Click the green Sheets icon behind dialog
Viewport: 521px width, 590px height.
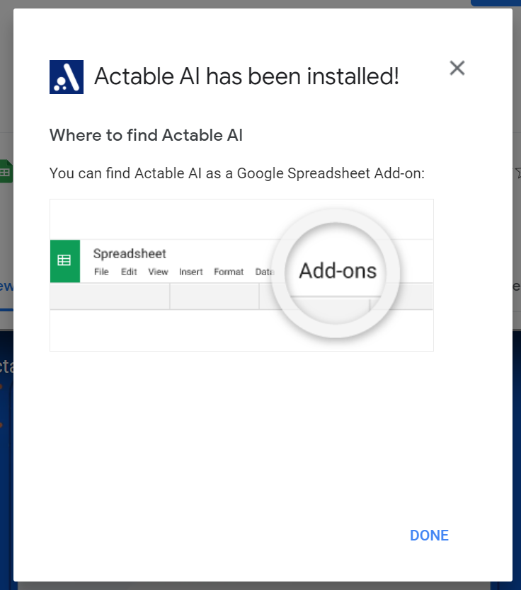pyautogui.click(x=6, y=172)
